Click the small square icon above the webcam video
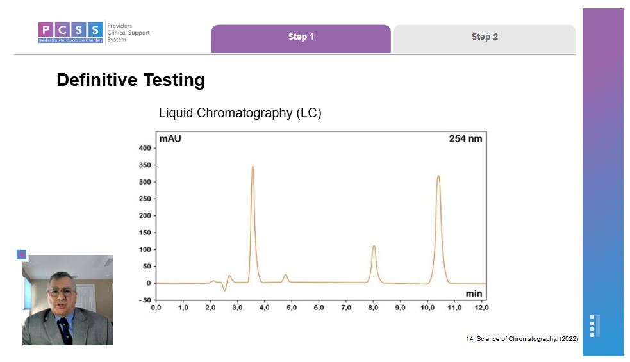This screenshot has height=362, width=630. coord(21,254)
